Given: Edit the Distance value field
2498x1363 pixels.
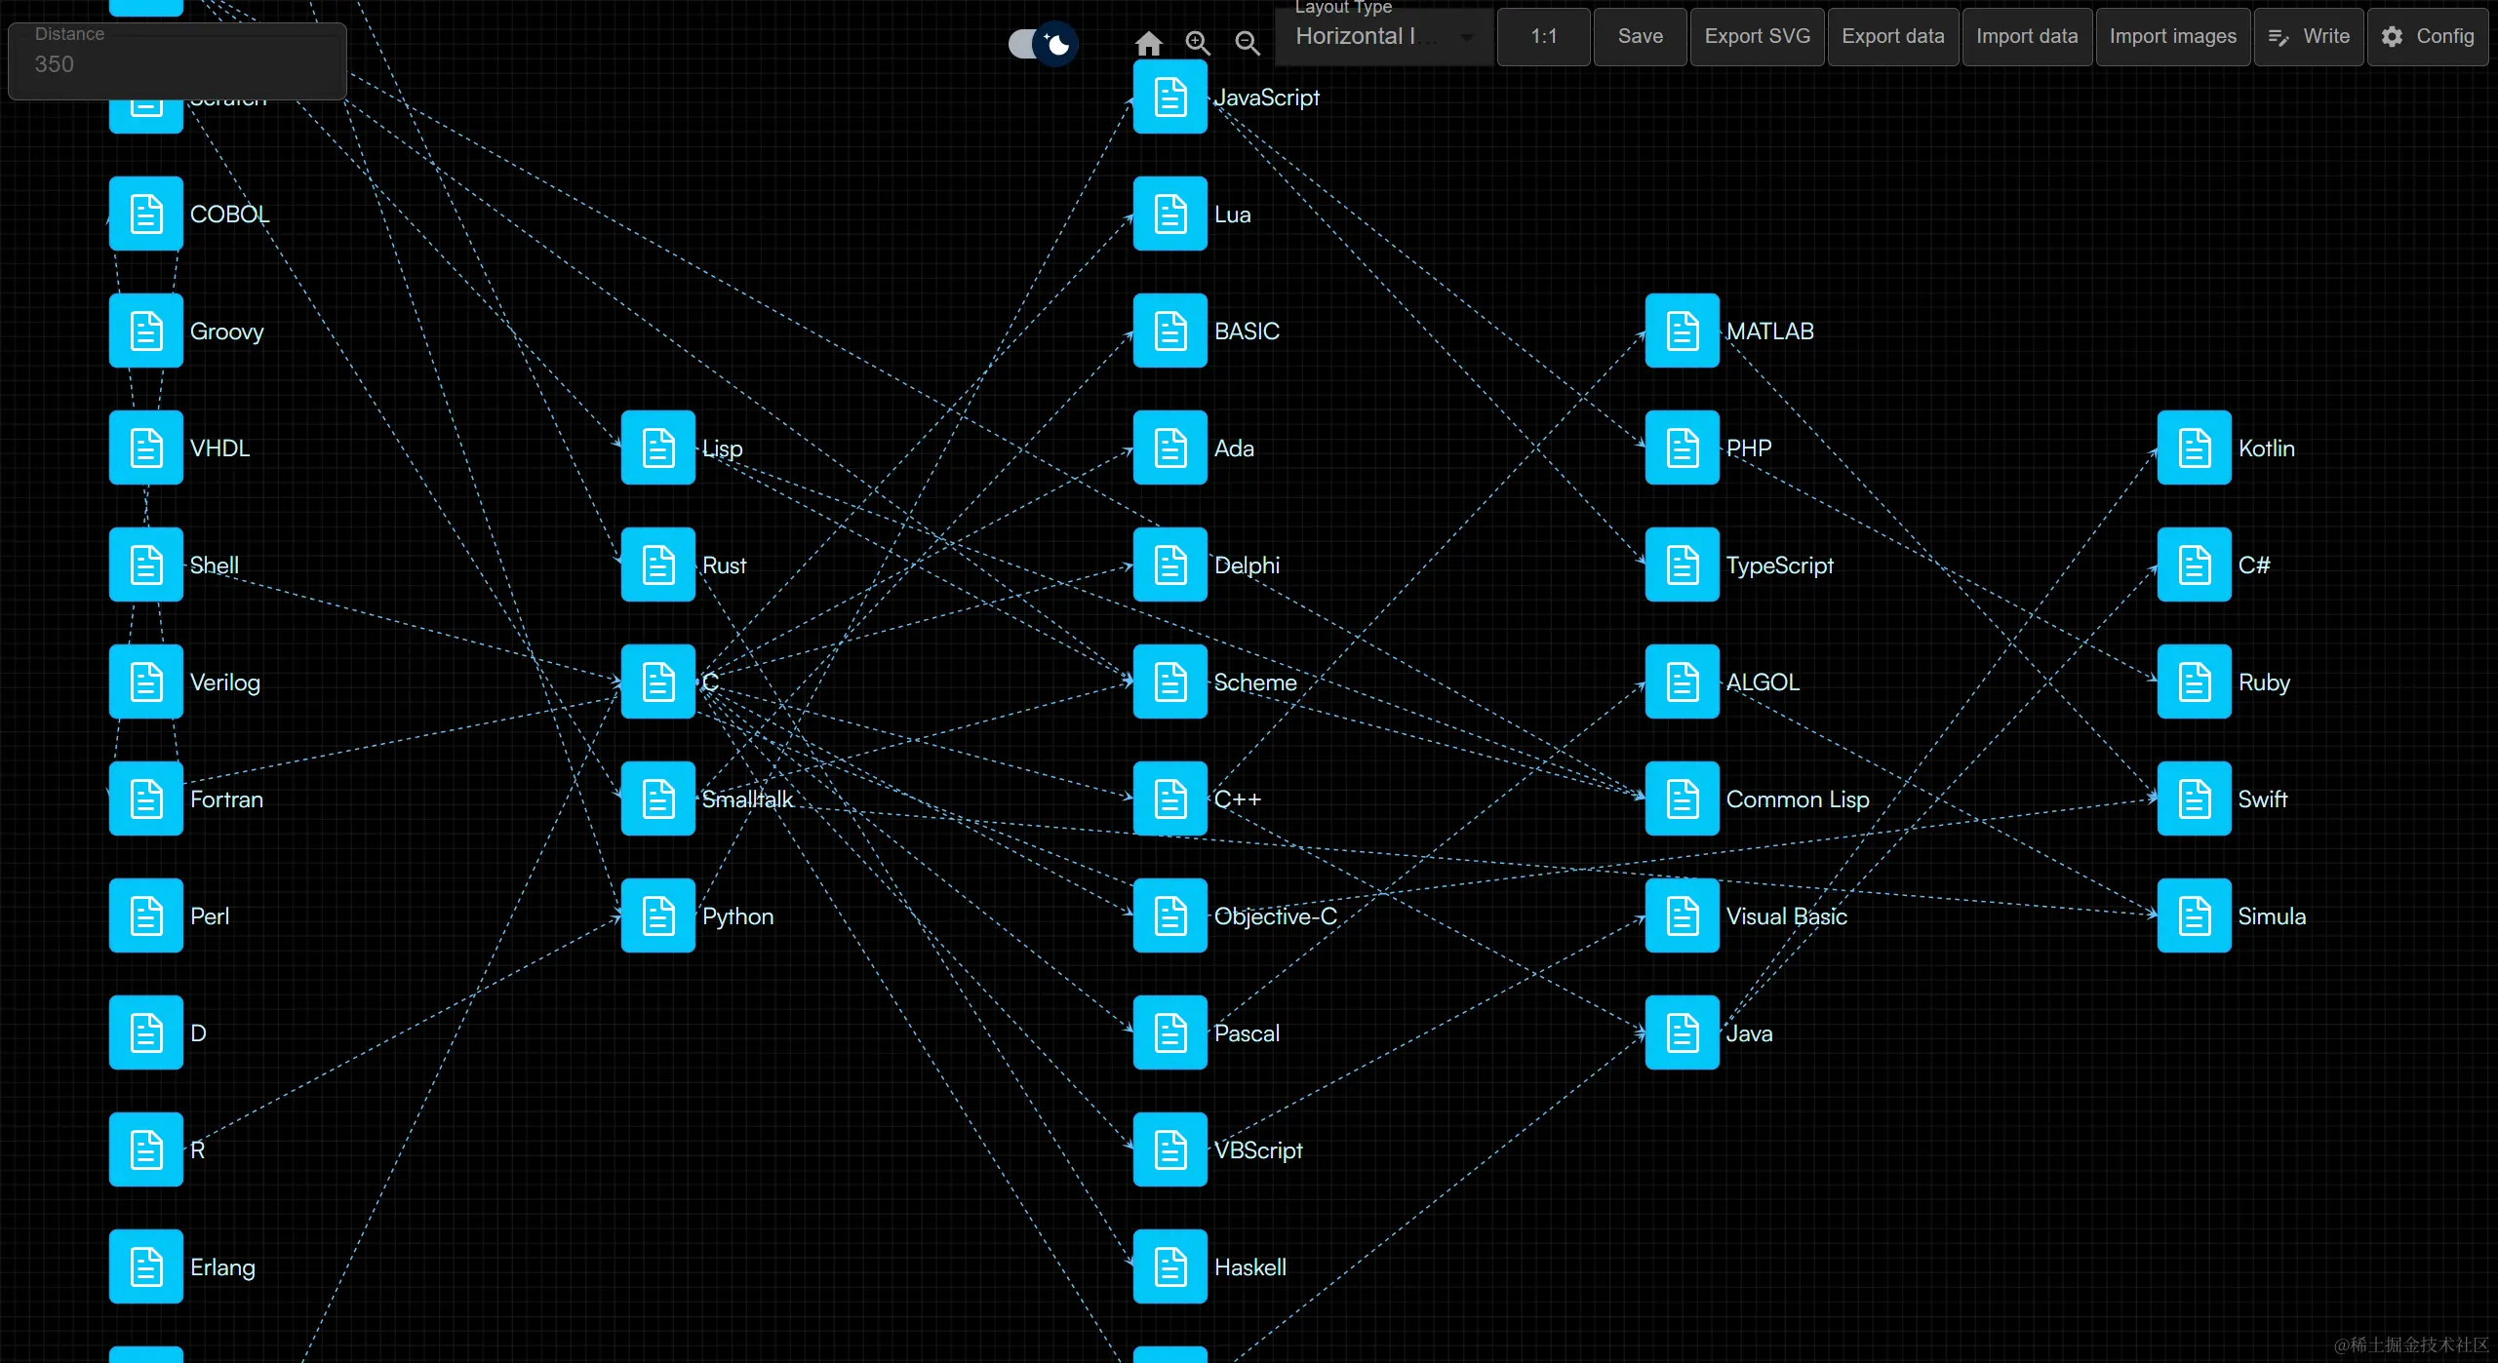Looking at the screenshot, I should tap(176, 64).
